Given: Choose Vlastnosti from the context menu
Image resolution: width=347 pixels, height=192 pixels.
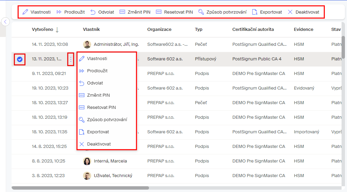Looking at the screenshot, I should (x=97, y=59).
